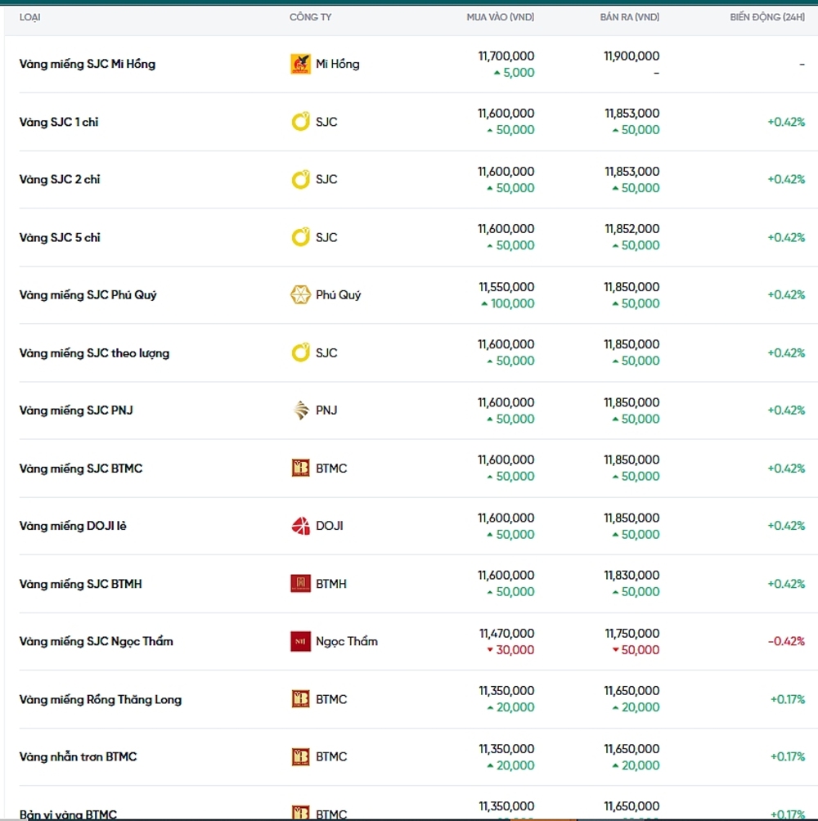Sort by the BÁN RA (VND) column header
This screenshot has width=818, height=821.
[x=629, y=17]
